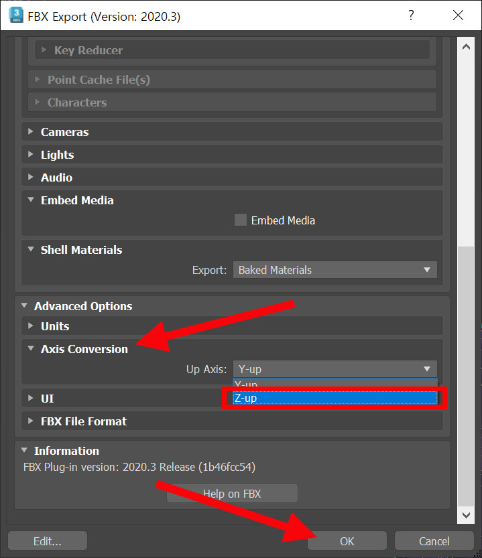Viewport: 482px width, 558px height.
Task: Click the scrollbar down arrow
Action: click(466, 515)
